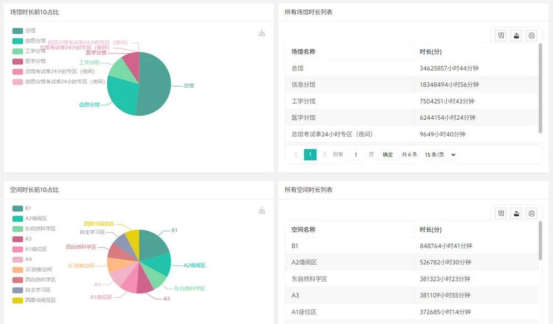Select the 381109小时55分钟 duration cell
Image resolution: width=553 pixels, height=324 pixels.
(476, 295)
